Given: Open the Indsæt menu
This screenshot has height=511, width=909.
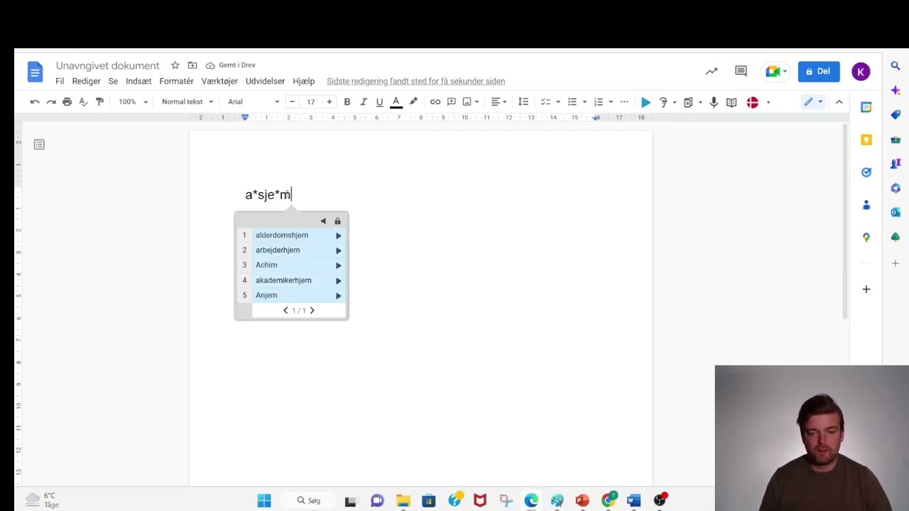Looking at the screenshot, I should click(138, 81).
